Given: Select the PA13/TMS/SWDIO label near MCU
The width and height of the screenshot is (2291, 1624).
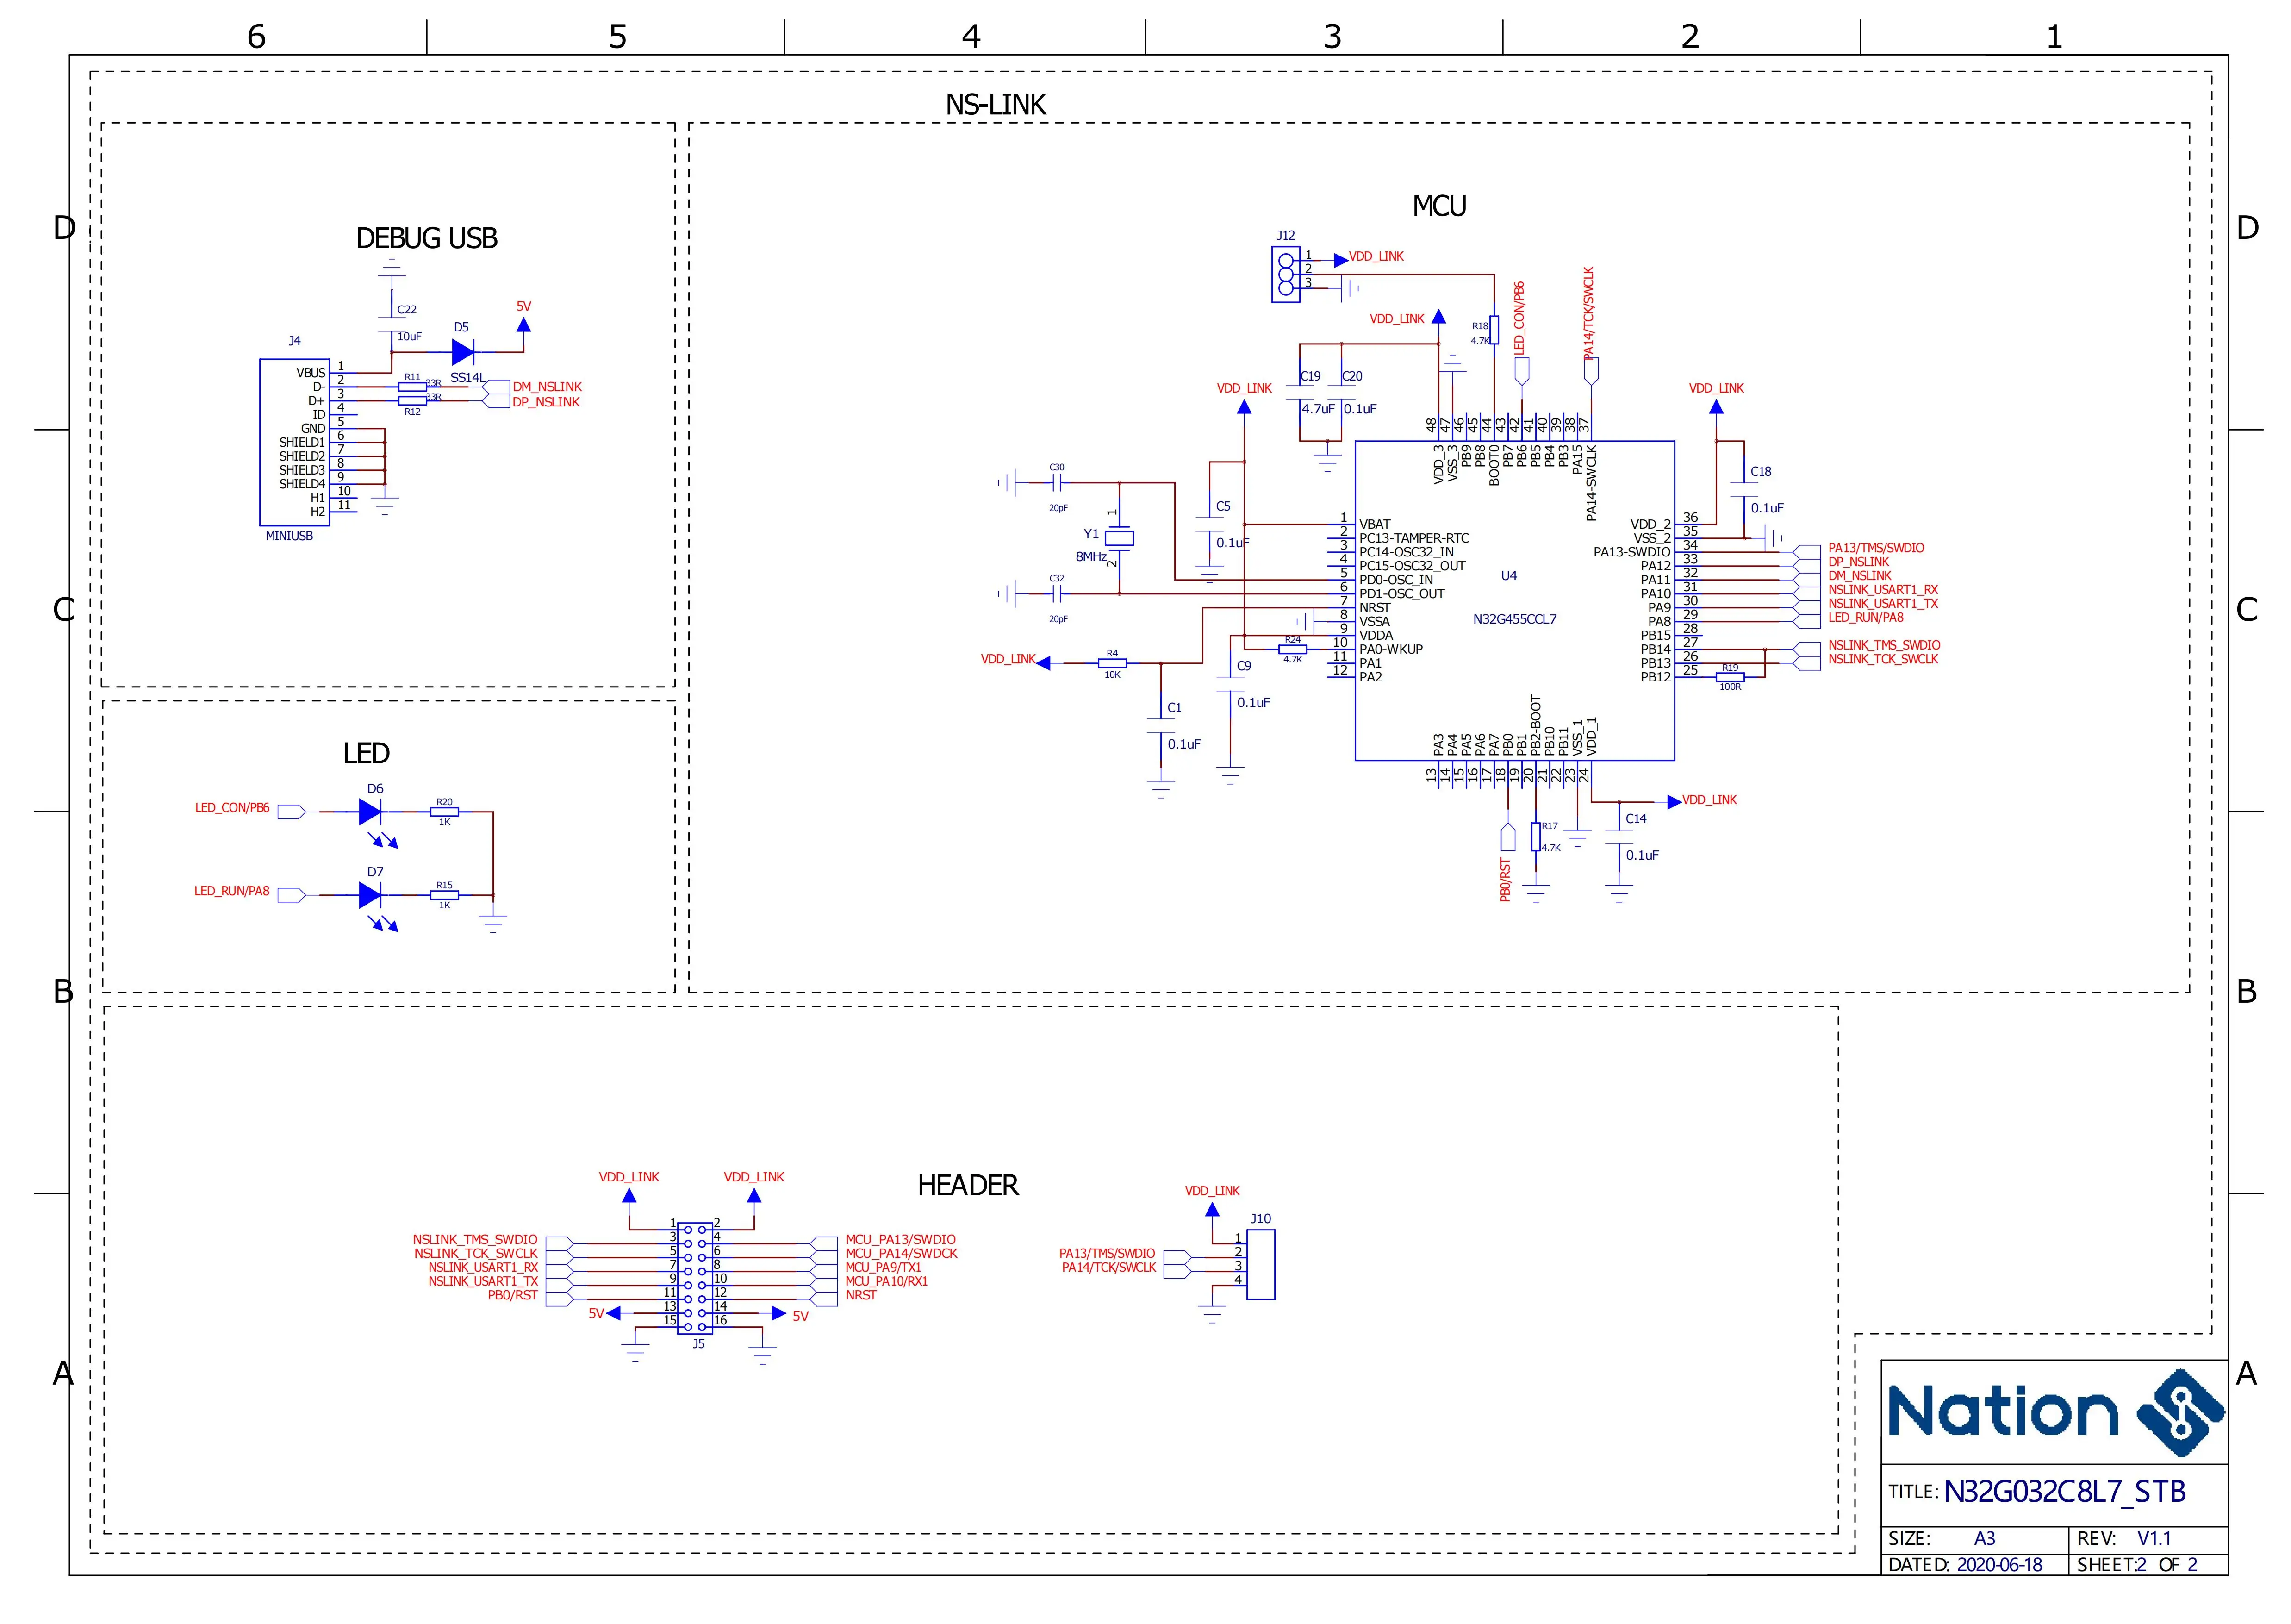Looking at the screenshot, I should coord(1876,548).
